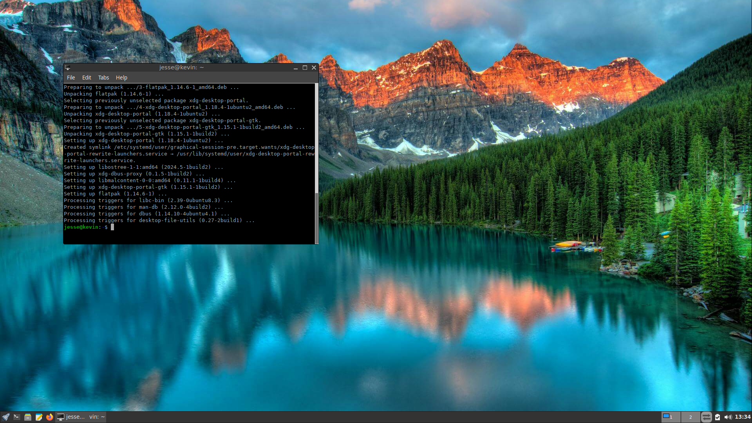
Task: Click 'Processing triggers for desktop-file-utils' line
Action: 159,221
